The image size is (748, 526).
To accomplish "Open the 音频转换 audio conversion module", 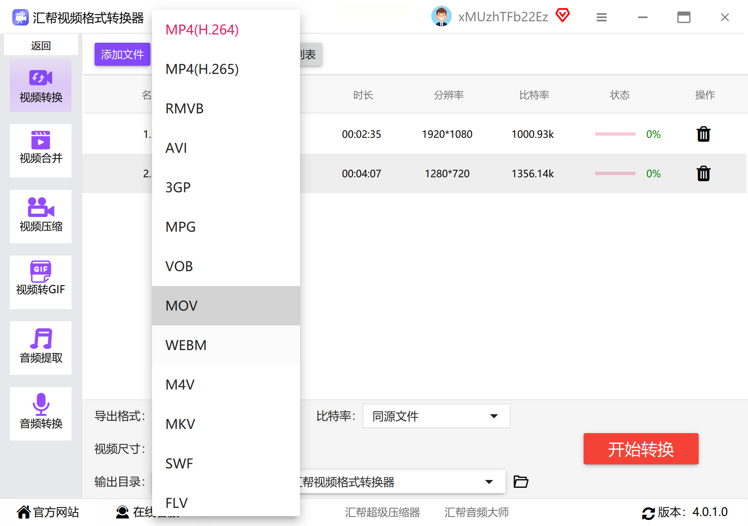I will tap(41, 414).
